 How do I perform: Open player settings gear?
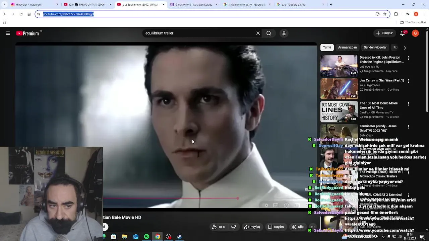(287, 205)
